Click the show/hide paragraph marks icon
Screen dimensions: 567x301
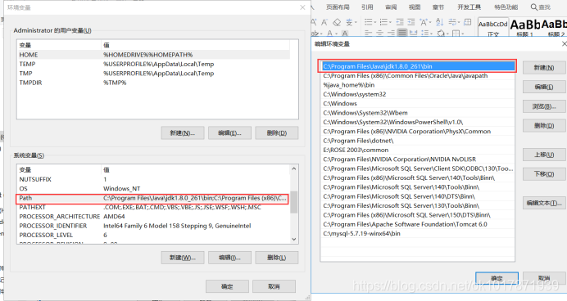tap(452, 22)
